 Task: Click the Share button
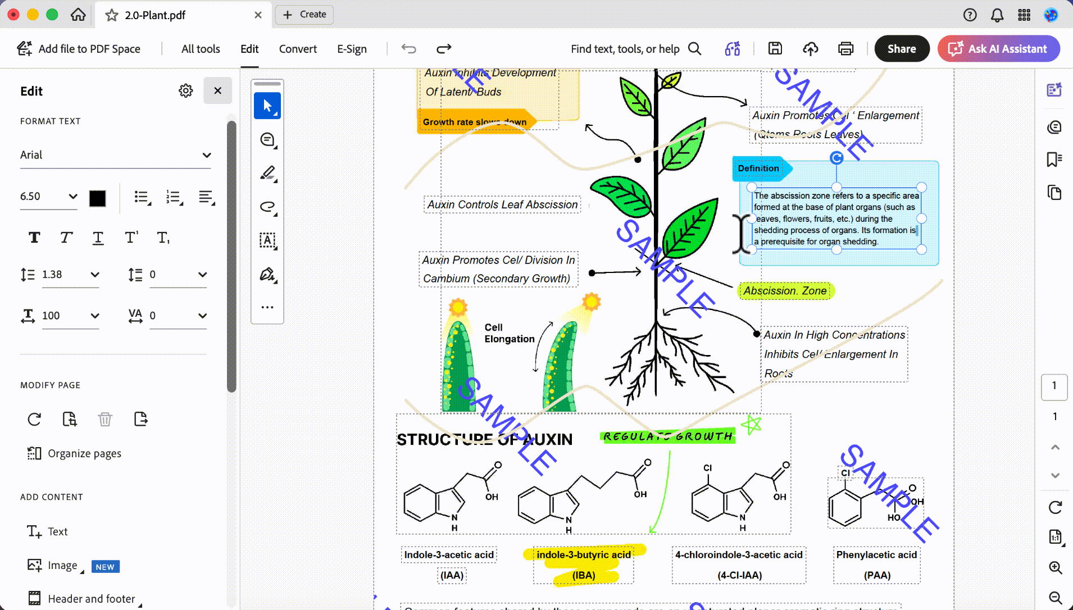tap(902, 49)
